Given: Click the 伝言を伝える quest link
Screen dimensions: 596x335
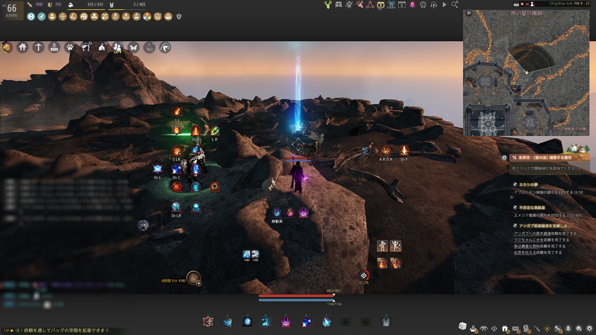Looking at the screenshot, I should pos(524,253).
